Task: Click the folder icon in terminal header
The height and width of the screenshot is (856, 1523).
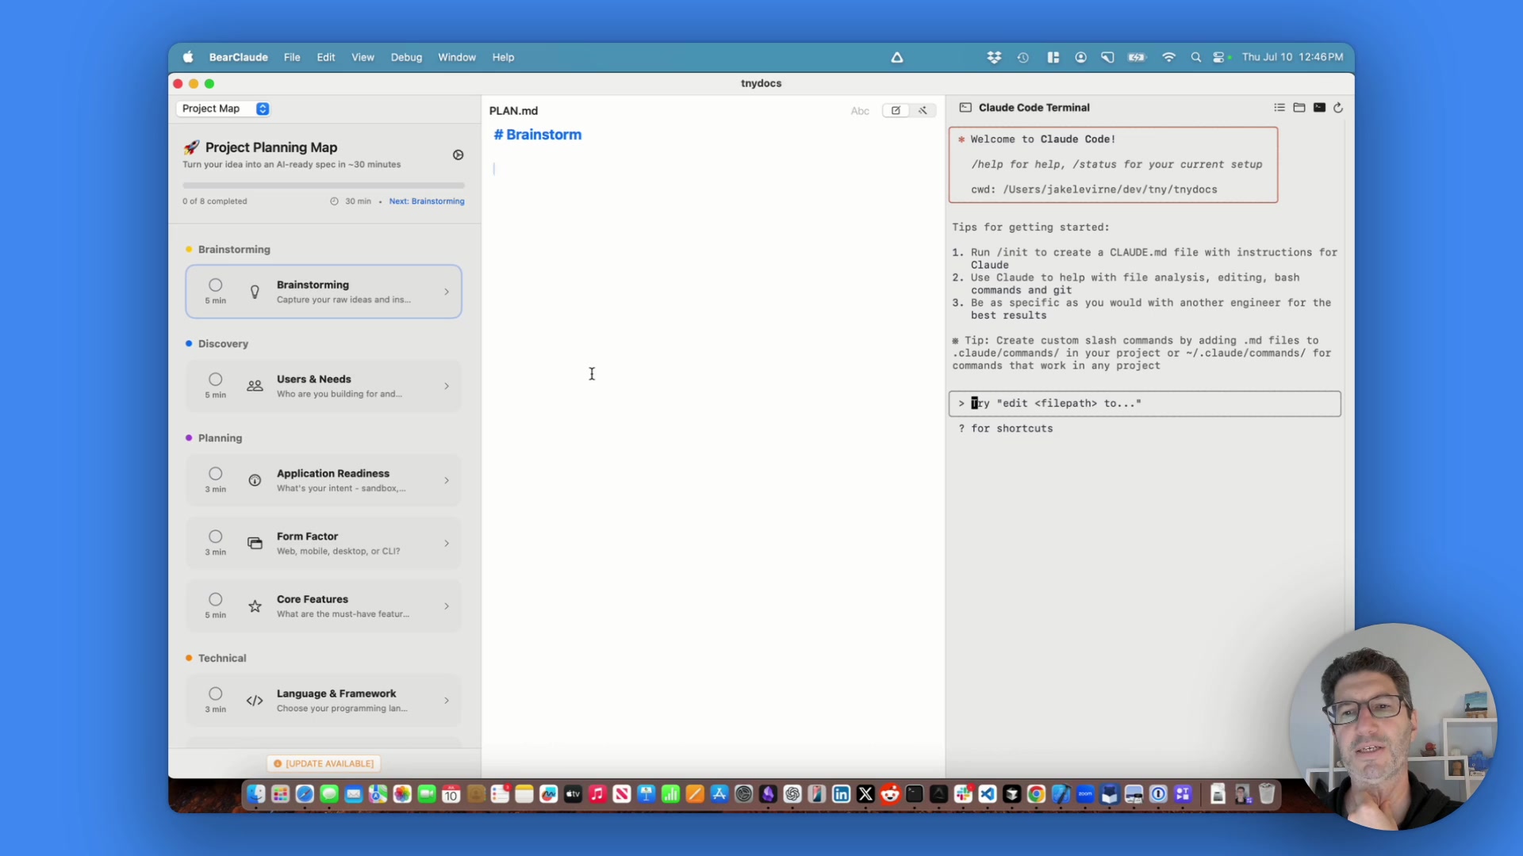Action: (1299, 108)
